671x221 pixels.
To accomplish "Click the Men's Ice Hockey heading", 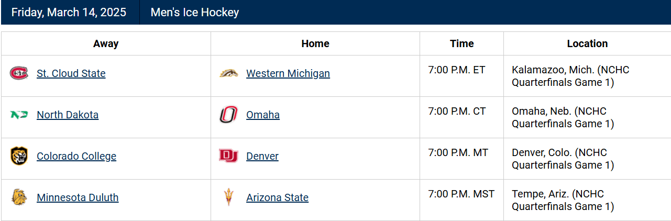I will pos(194,12).
